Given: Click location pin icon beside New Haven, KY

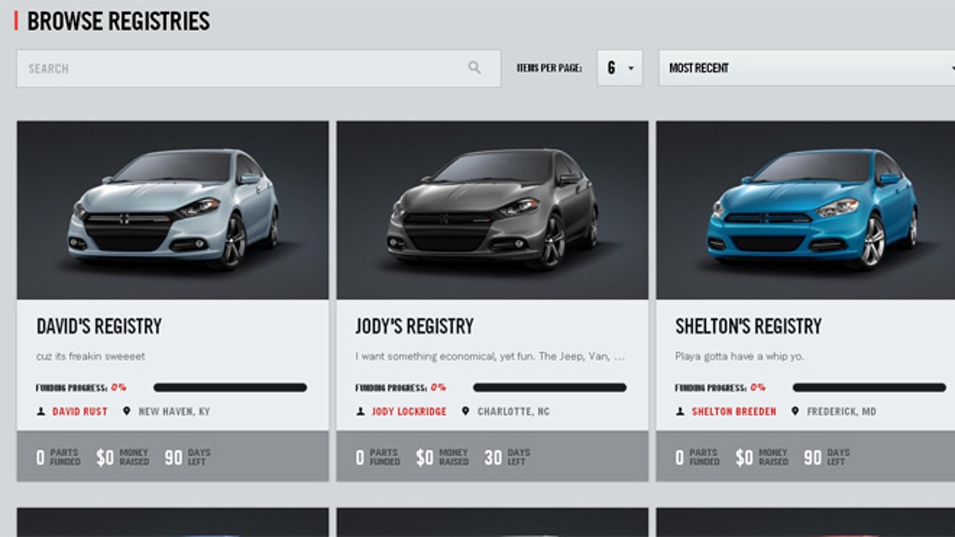Looking at the screenshot, I should (127, 412).
